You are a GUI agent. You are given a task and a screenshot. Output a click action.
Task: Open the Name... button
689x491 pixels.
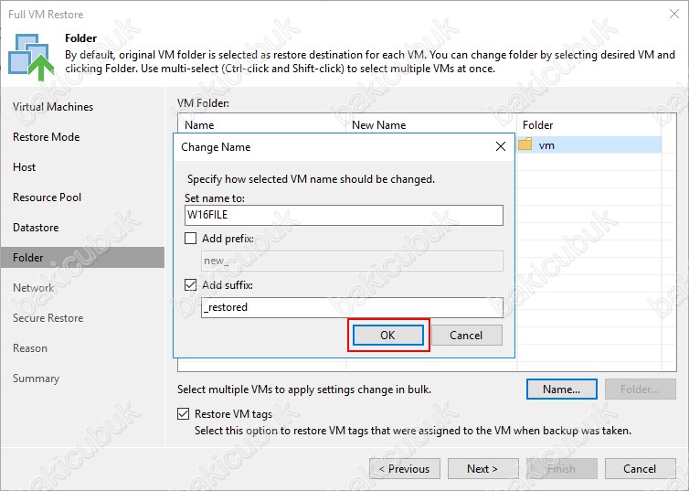562,389
